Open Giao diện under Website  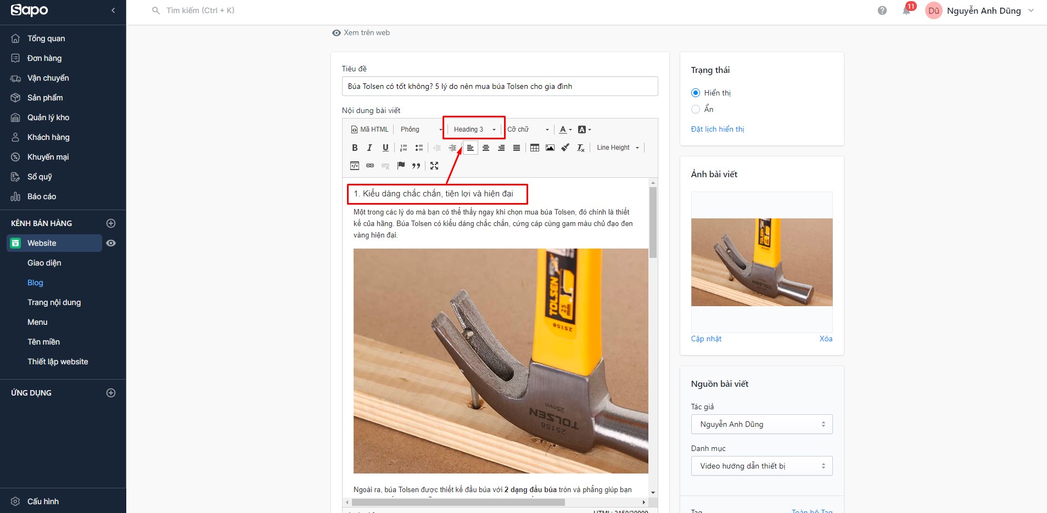tap(44, 263)
